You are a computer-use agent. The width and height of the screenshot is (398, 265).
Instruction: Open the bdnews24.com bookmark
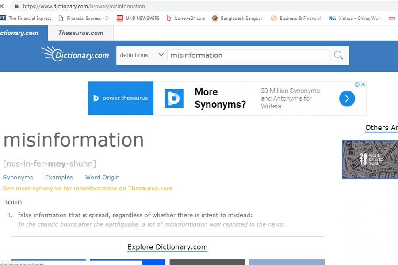coord(186,18)
